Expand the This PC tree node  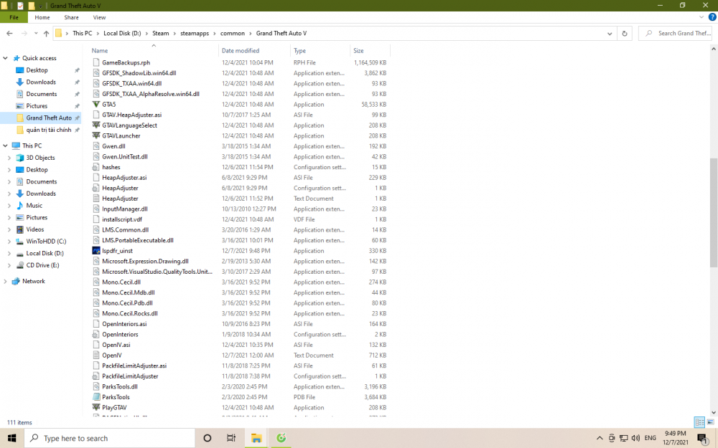[x=8, y=146]
